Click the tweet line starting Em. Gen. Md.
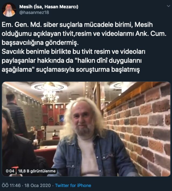 tap(77, 25)
